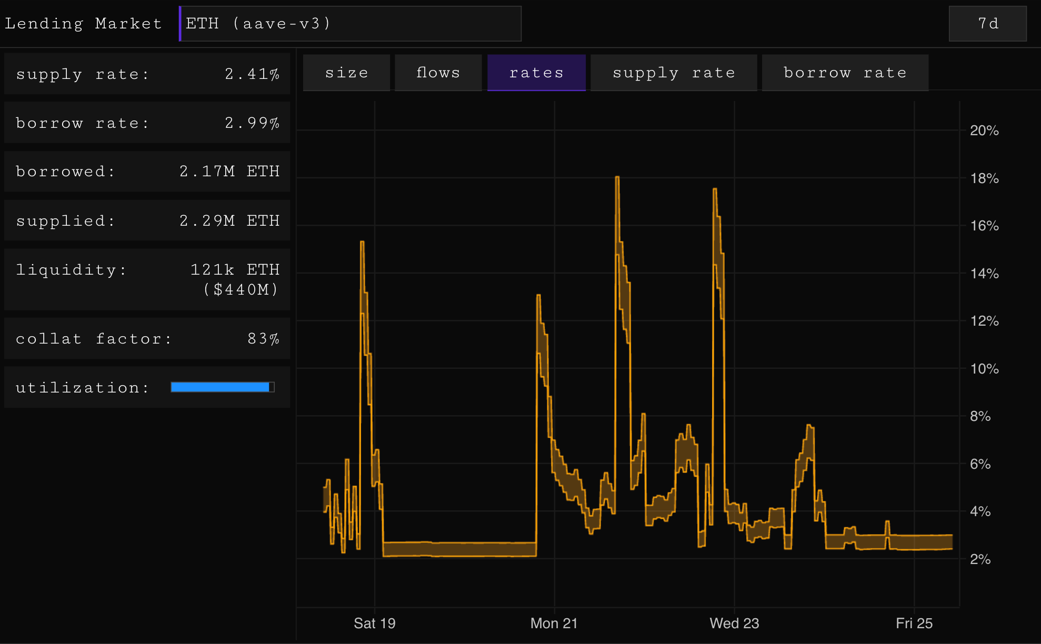Click the Fri 25 date marker

(914, 623)
